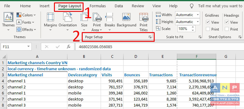Increase Scale percentage with up arrow
This screenshot has width=244, height=109.
[x=193, y=27]
